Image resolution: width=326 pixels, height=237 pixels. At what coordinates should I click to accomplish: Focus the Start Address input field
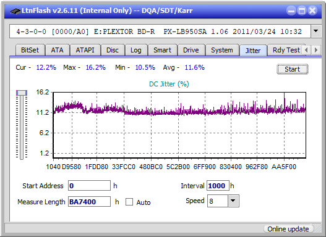coord(89,186)
